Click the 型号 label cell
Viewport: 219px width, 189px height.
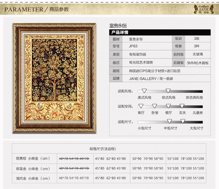click(x=116, y=46)
